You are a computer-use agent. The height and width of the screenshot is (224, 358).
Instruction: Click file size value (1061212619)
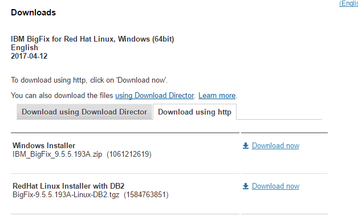(x=129, y=154)
